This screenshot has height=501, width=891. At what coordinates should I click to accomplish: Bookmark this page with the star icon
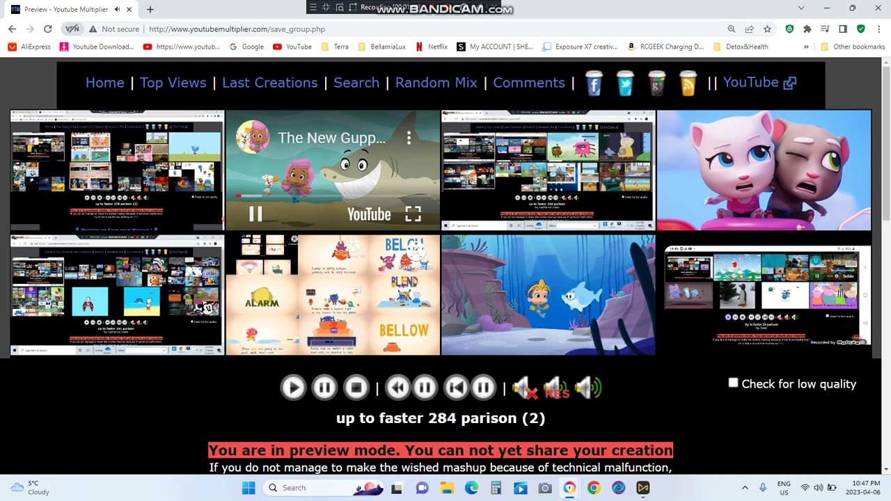point(767,29)
